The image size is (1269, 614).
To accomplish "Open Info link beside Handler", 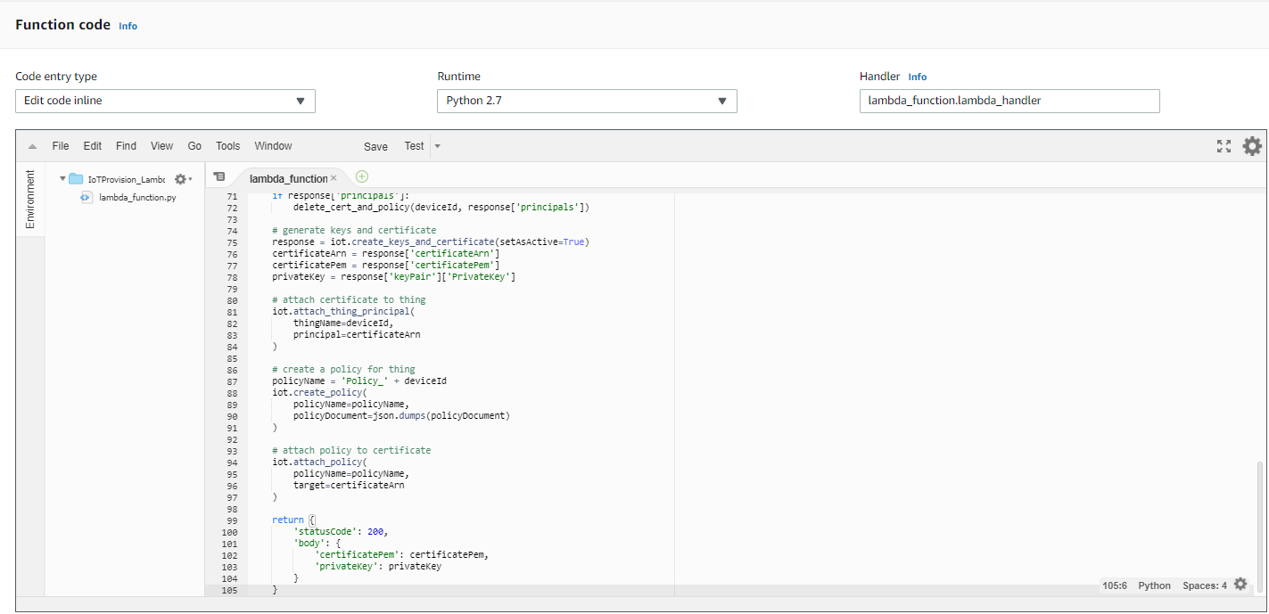I will click(918, 77).
